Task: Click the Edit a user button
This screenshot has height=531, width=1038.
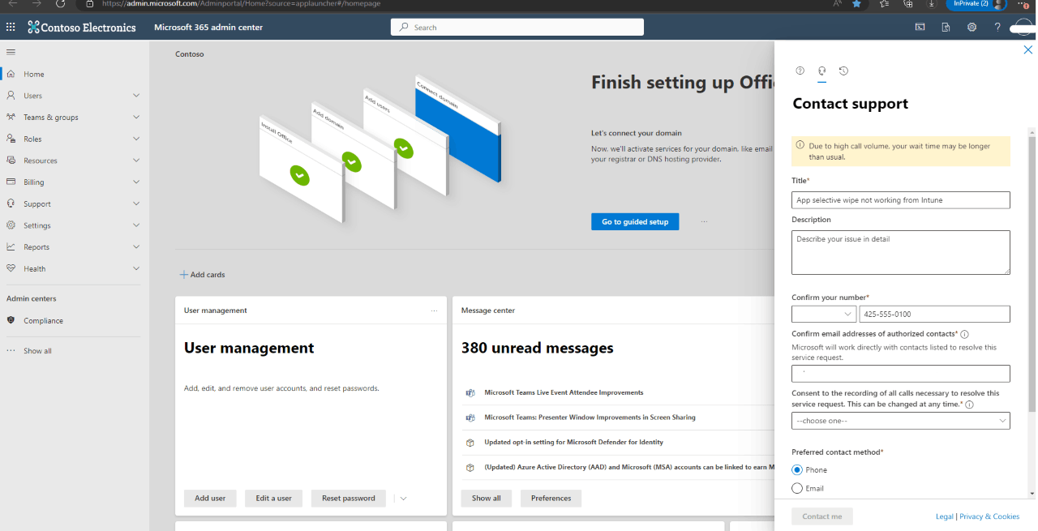Action: [x=274, y=498]
